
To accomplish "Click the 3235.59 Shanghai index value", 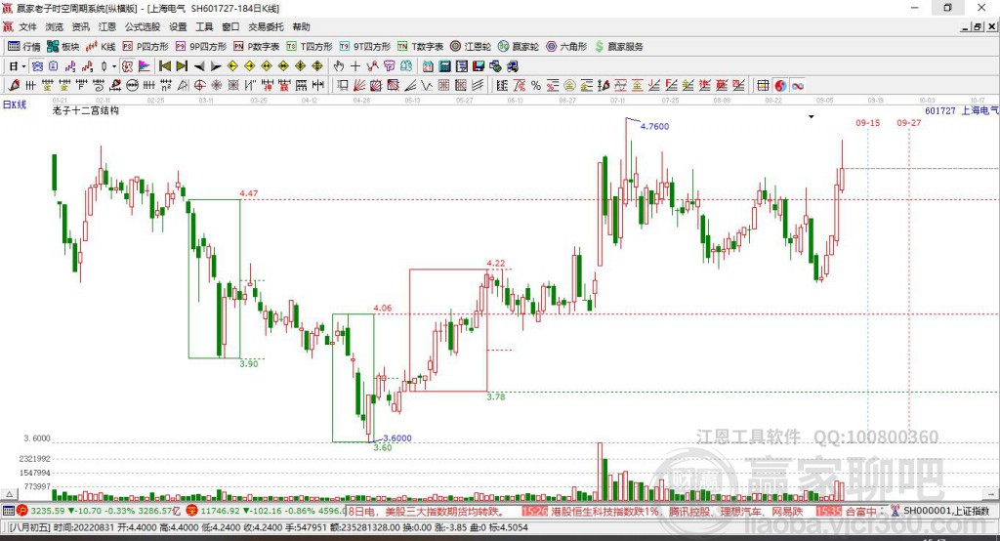I will [x=47, y=511].
